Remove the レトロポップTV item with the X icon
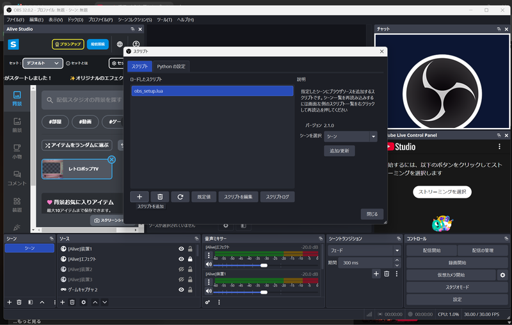 111,159
